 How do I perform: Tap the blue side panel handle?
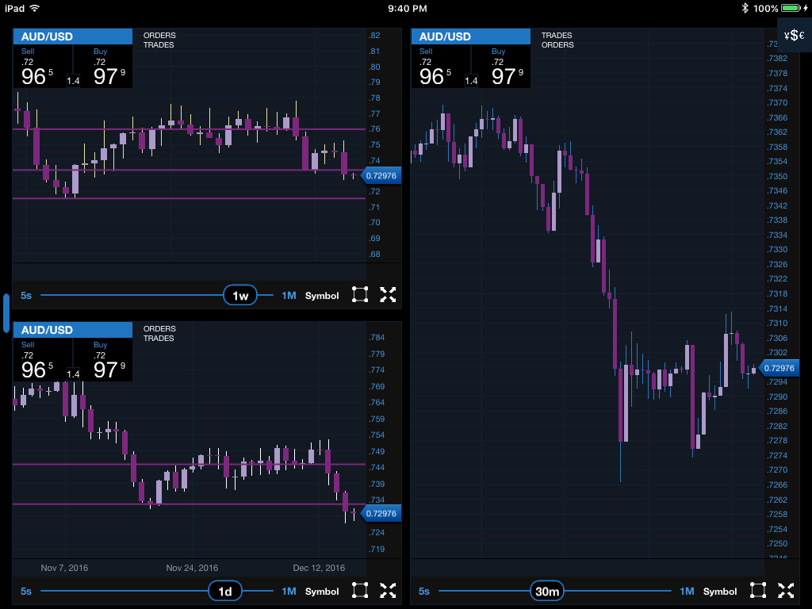click(6, 307)
